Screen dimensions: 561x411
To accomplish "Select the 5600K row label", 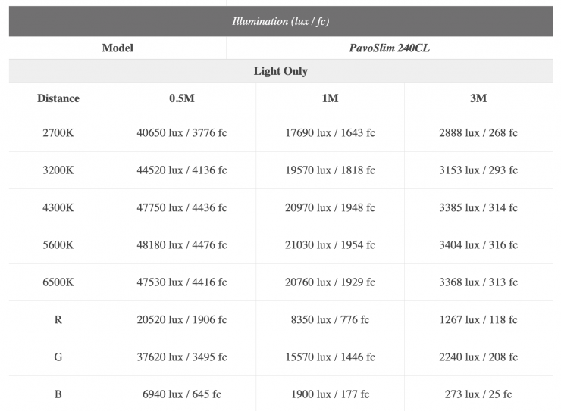I will coord(58,245).
